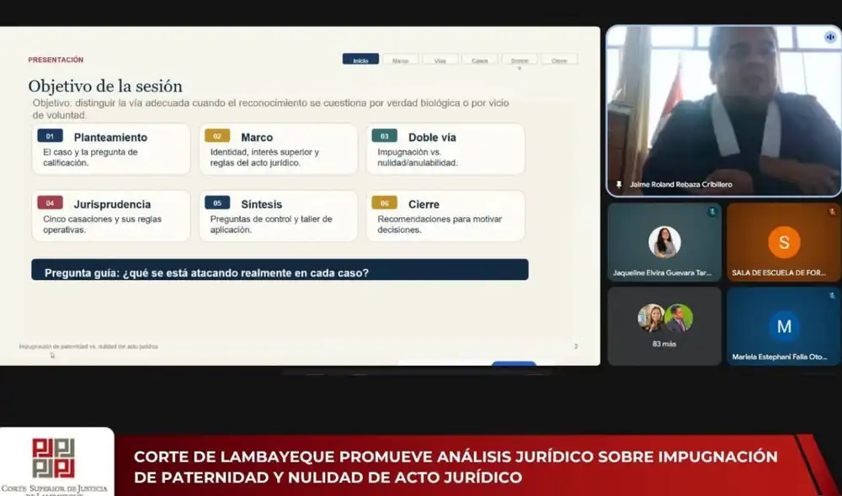Click the 03 badge on Doble vía card
Viewport: 842px width, 496px height.
(385, 135)
